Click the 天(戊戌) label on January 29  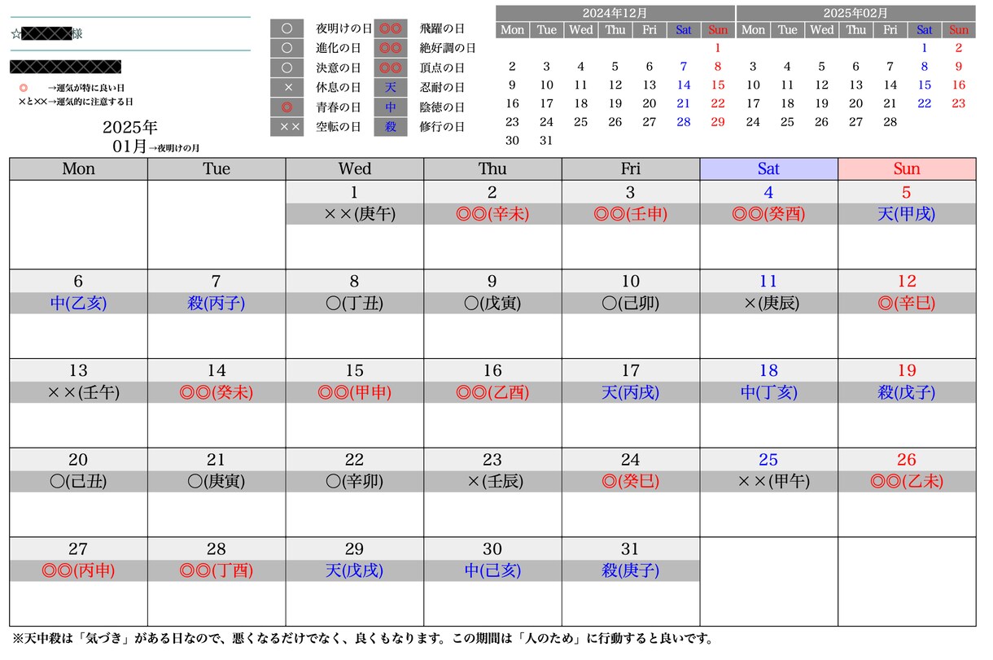[x=354, y=571]
